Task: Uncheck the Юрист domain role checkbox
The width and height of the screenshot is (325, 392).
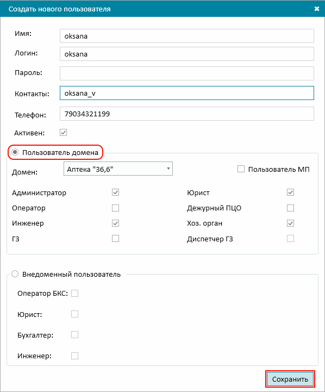Action: (x=290, y=192)
